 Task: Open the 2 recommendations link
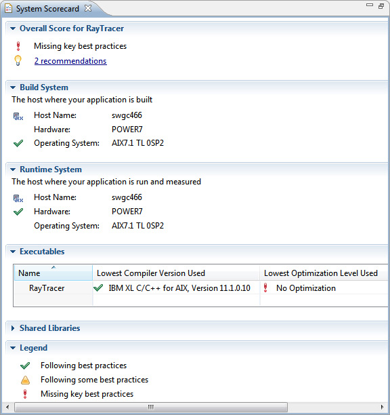coord(70,61)
